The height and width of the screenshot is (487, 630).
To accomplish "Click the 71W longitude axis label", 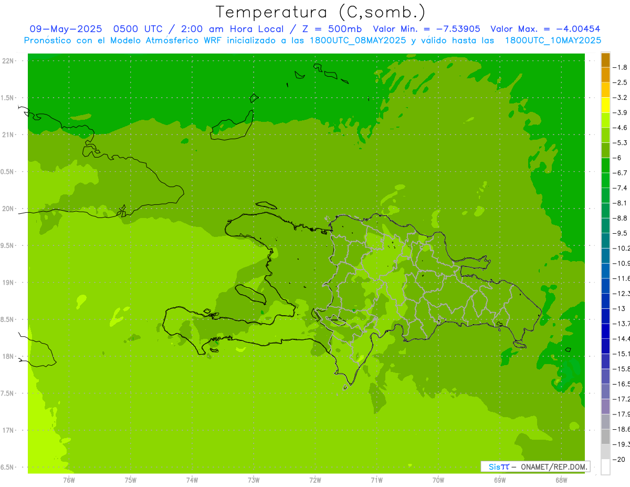I will pos(376,480).
